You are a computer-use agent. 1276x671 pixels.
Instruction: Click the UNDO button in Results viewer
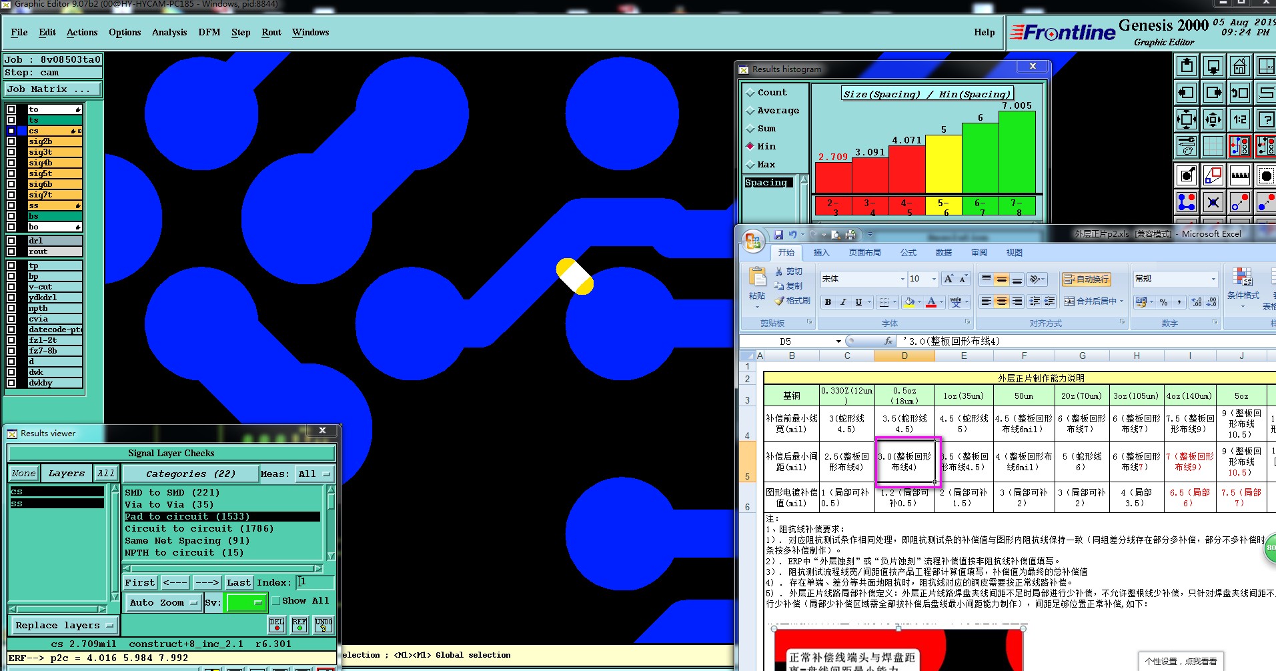[x=324, y=625]
